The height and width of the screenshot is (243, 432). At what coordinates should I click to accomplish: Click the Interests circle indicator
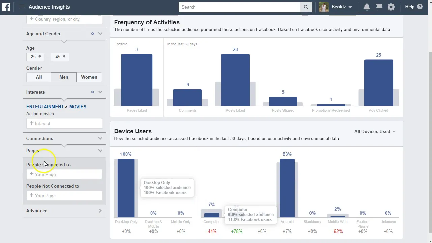click(x=92, y=92)
